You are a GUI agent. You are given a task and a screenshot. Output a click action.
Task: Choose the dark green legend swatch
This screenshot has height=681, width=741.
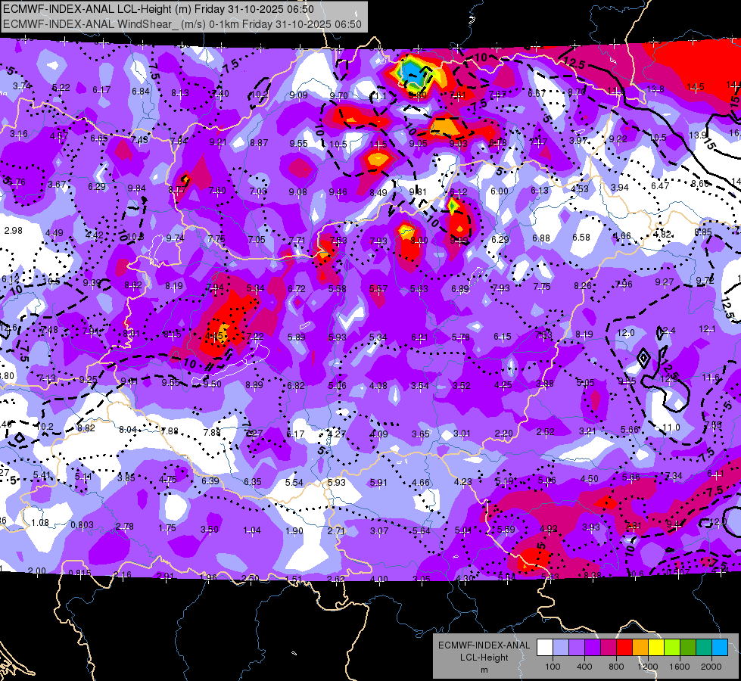[688, 648]
